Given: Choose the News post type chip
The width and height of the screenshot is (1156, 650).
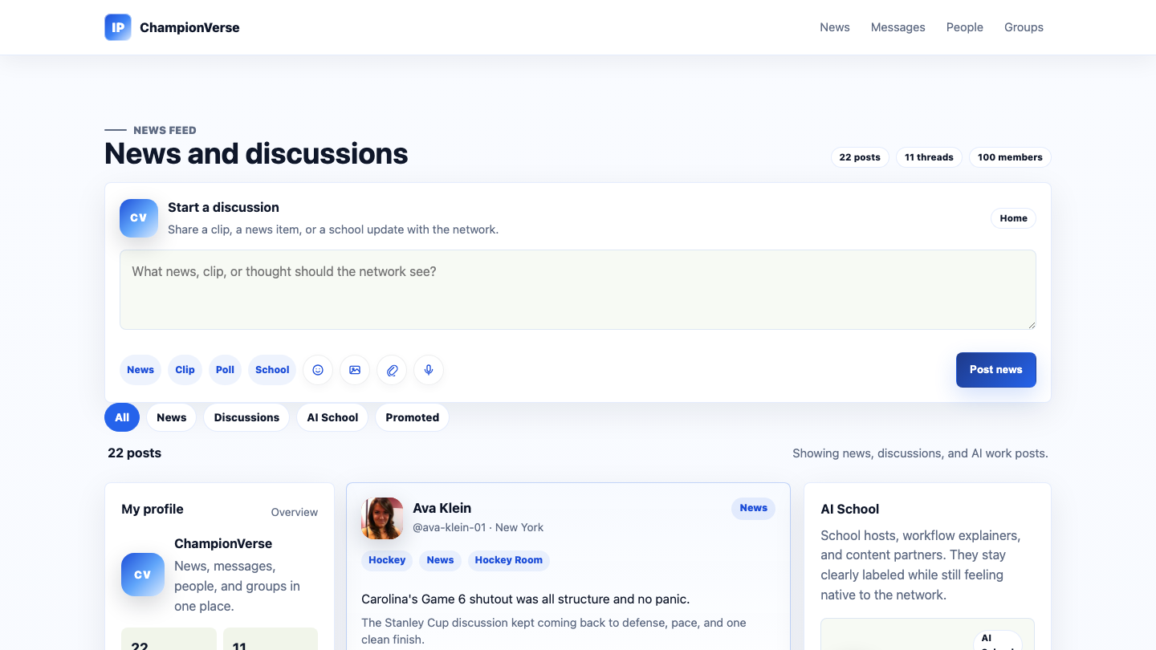Looking at the screenshot, I should tap(140, 370).
